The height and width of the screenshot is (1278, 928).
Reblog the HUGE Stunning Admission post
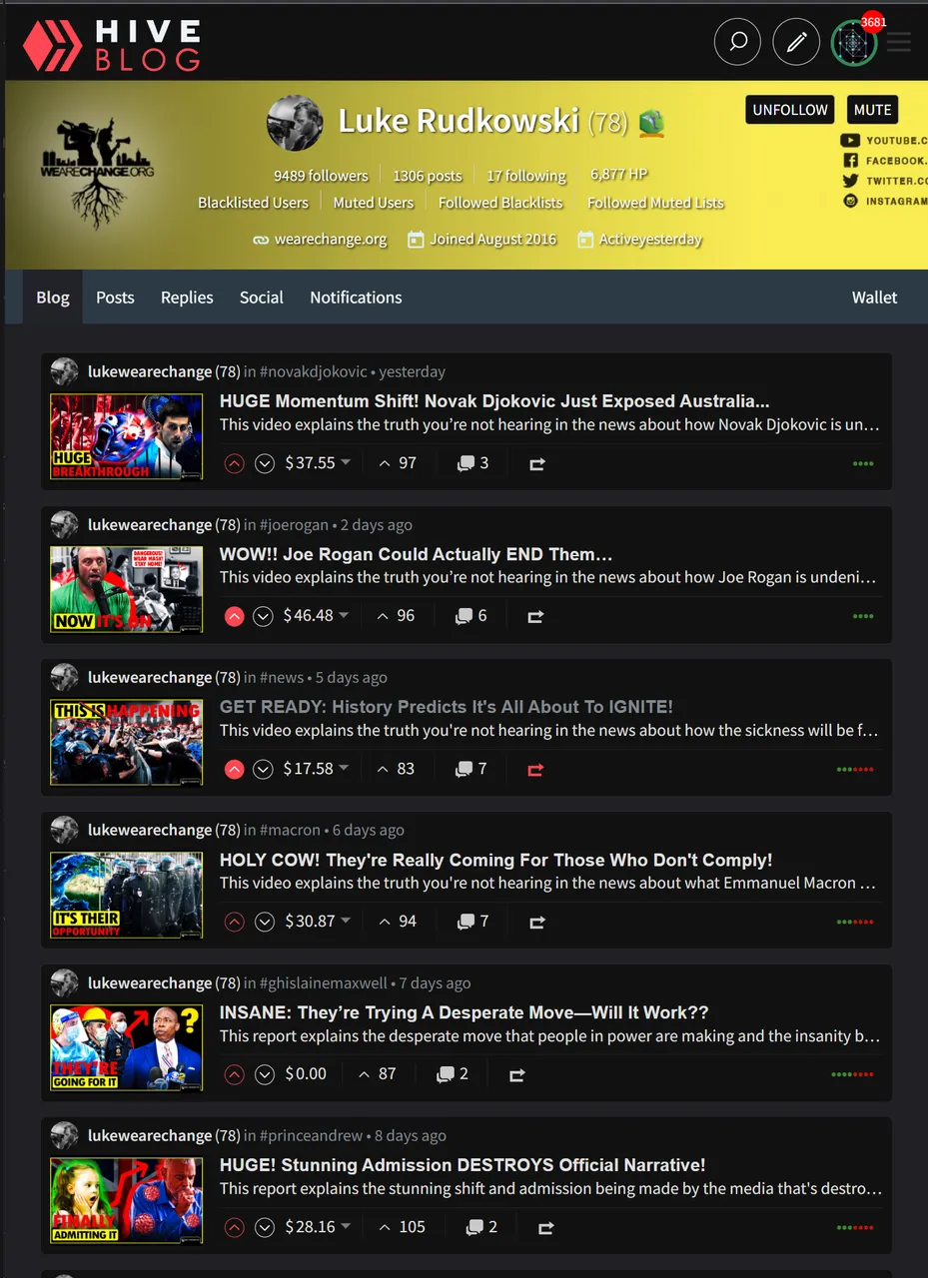pyautogui.click(x=545, y=1228)
